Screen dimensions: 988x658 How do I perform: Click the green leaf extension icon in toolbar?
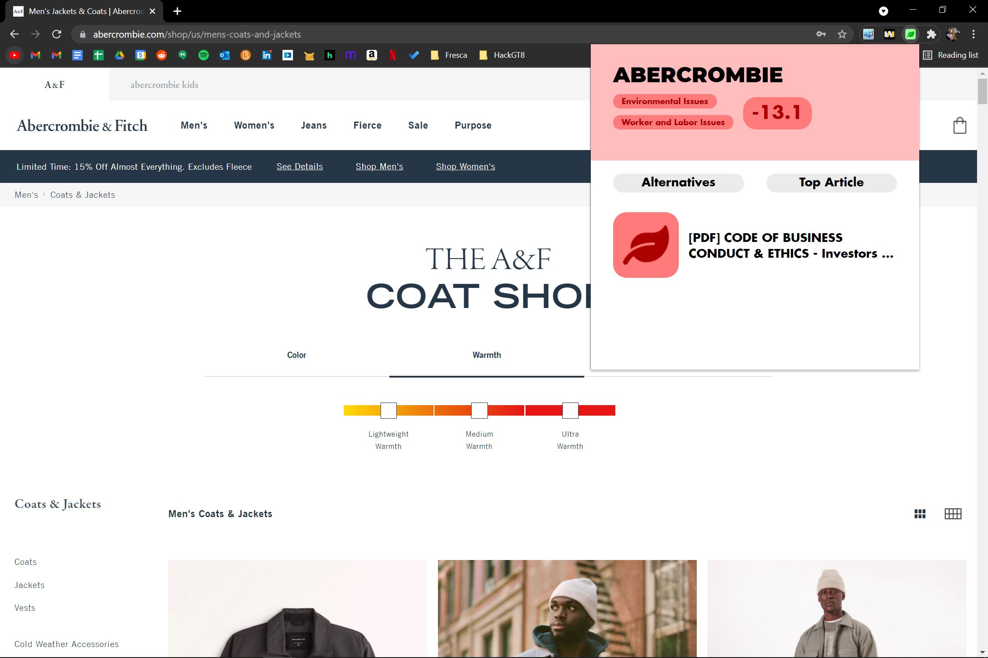click(x=910, y=34)
